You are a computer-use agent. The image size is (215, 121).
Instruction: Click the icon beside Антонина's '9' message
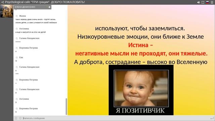coord(17,99)
